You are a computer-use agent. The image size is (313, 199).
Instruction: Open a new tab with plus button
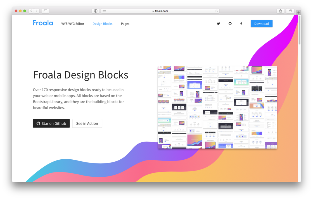pyautogui.click(x=298, y=12)
